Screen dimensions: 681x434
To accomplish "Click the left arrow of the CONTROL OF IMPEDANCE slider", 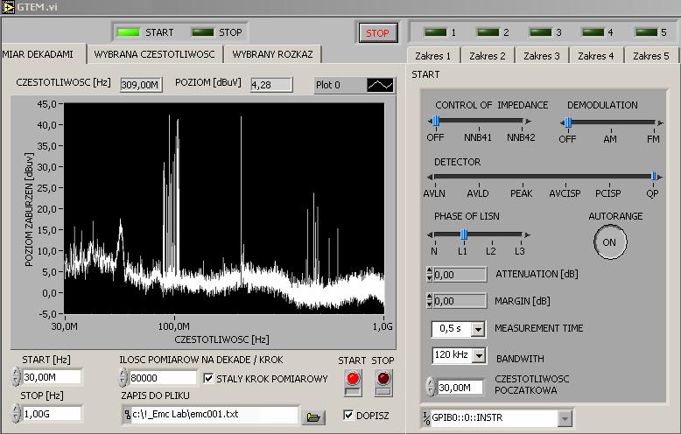I will point(430,122).
